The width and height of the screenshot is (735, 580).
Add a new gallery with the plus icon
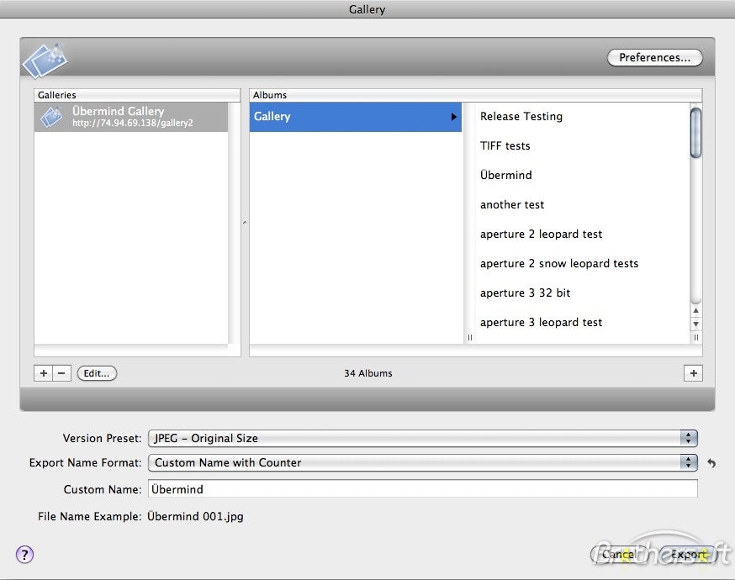[43, 372]
